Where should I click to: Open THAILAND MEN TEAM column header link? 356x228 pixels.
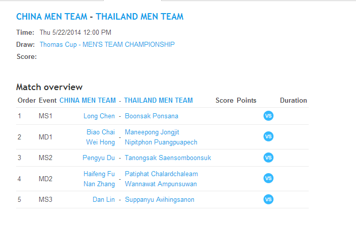(x=158, y=100)
